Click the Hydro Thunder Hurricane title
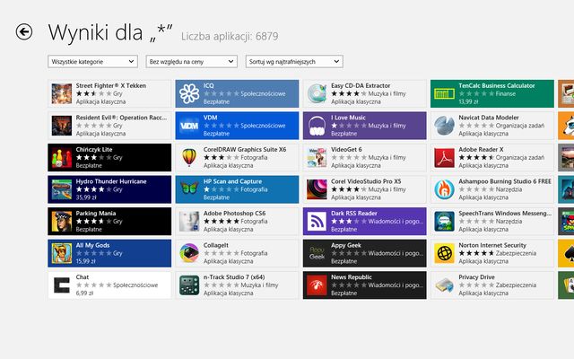Viewport: 574px width, 359px height. pyautogui.click(x=111, y=181)
